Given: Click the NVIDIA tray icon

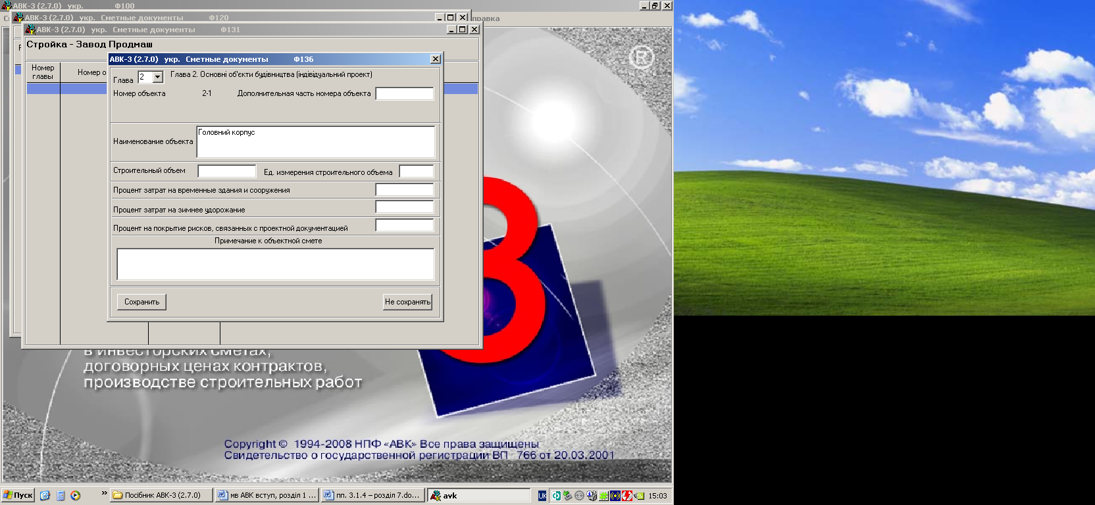Looking at the screenshot, I should (639, 496).
